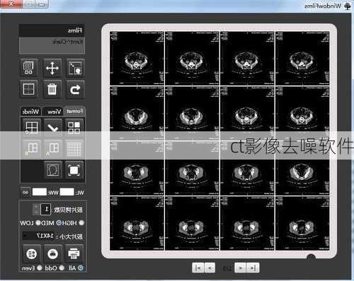Select the top-right CT slice in film
The width and height of the screenshot is (354, 281).
[302, 59]
